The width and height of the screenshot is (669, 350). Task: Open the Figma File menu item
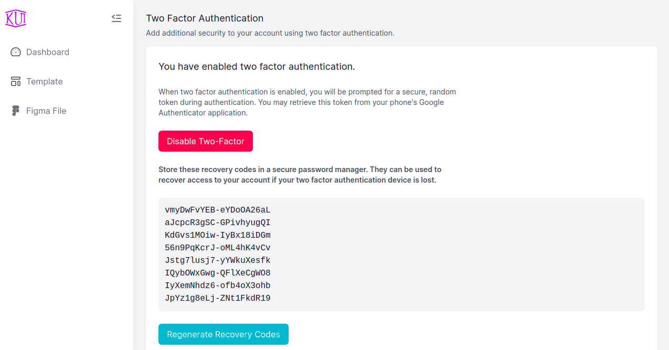coord(46,111)
